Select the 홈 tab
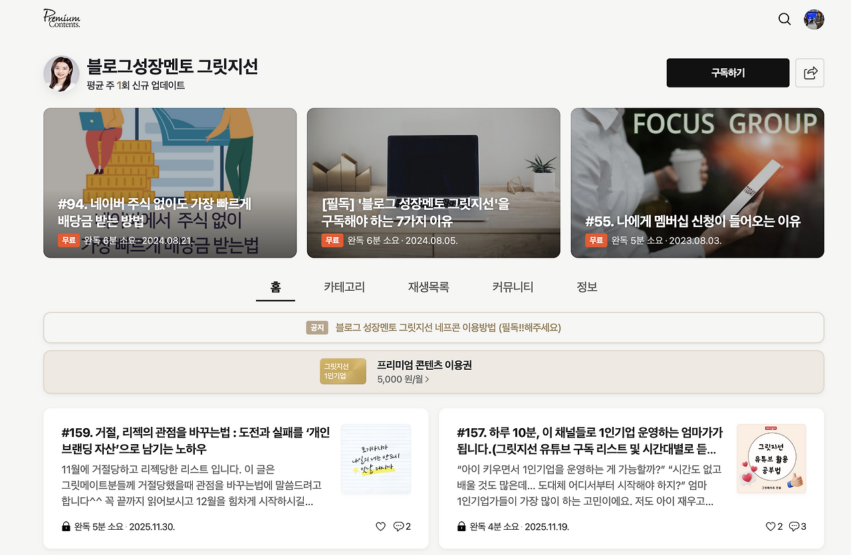Image resolution: width=851 pixels, height=555 pixels. coord(275,287)
